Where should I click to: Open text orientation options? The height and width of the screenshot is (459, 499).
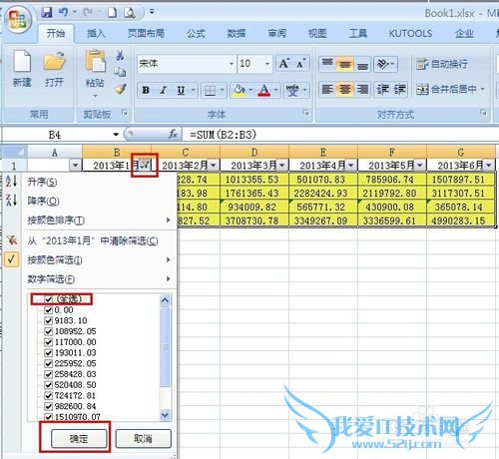[x=385, y=64]
